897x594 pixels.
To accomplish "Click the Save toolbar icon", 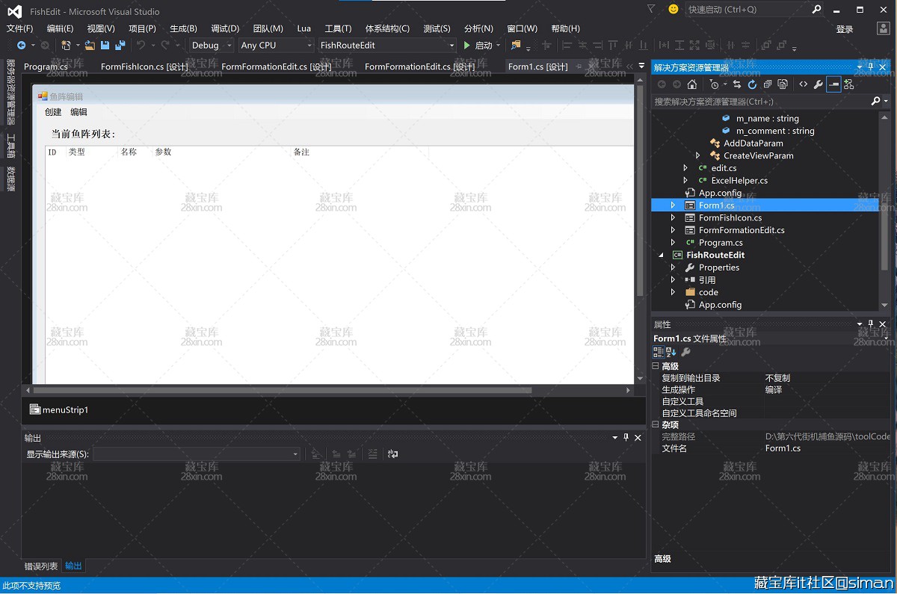I will coord(105,46).
